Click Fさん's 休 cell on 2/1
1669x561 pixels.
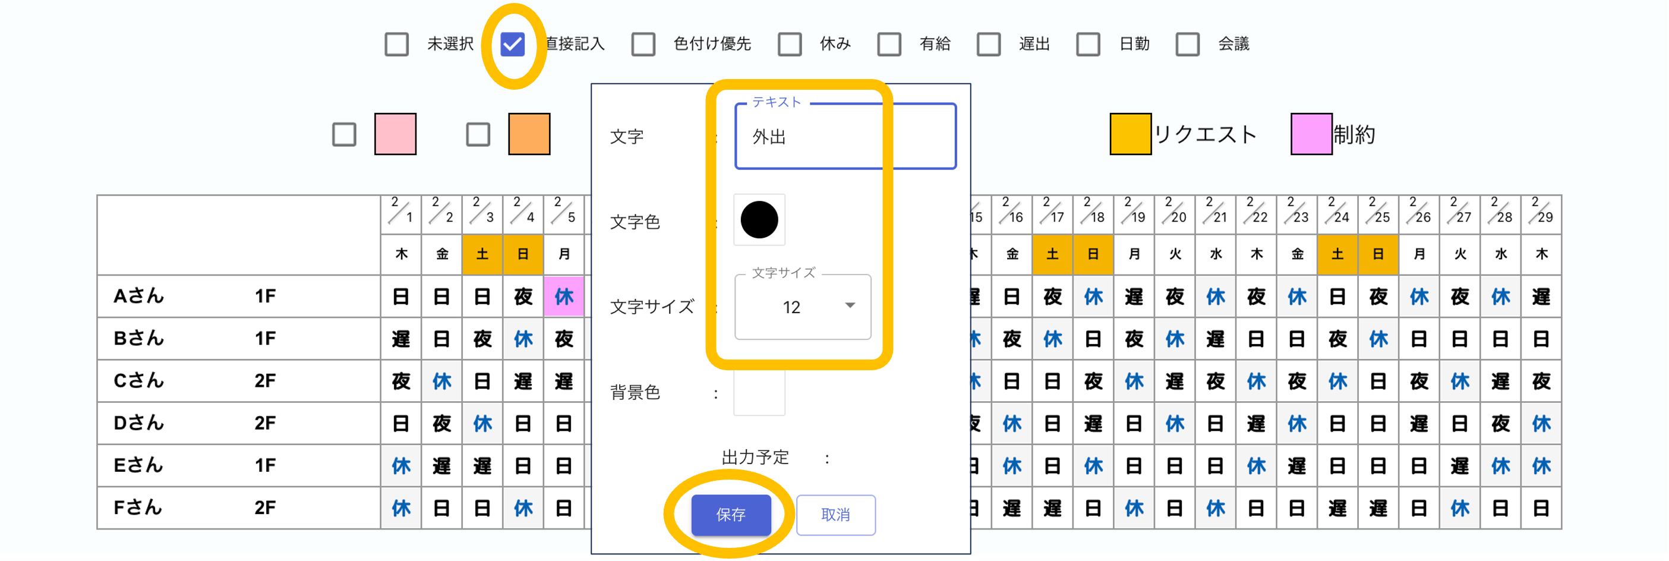[401, 508]
